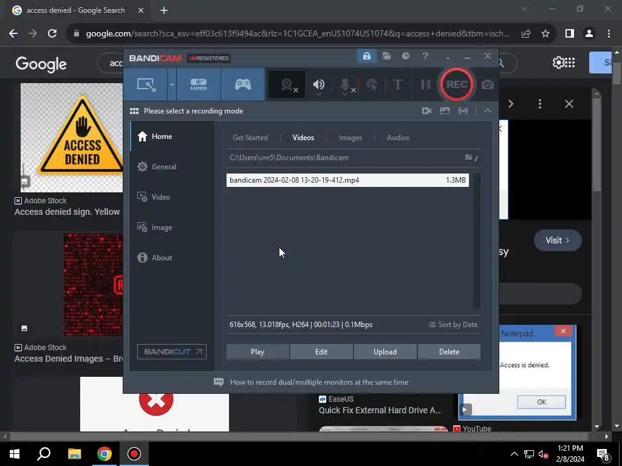622x466 pixels.
Task: Click broadcast signal icon in Bandicam status row
Action: [463, 111]
